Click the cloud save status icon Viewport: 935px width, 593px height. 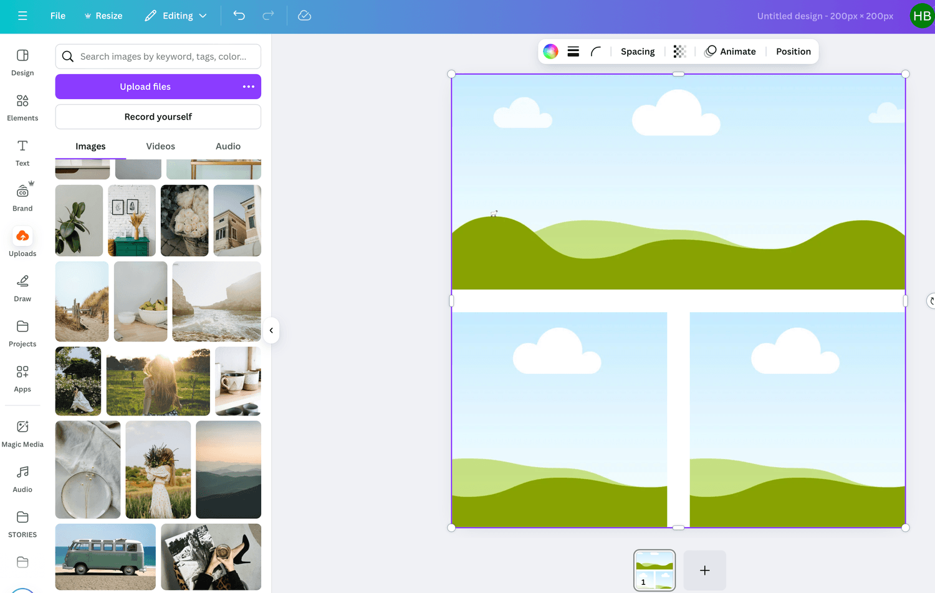pos(304,16)
